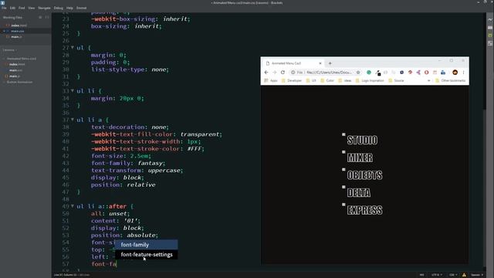Close the Animated Menu Css3 Chrome tab
Image resolution: width=494 pixels, height=278 pixels.
(x=320, y=63)
